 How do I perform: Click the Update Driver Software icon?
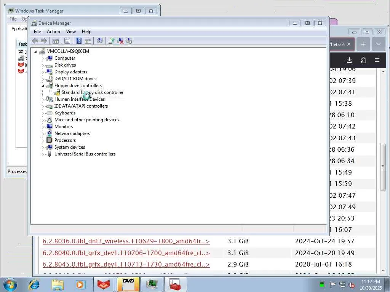pyautogui.click(x=112, y=41)
